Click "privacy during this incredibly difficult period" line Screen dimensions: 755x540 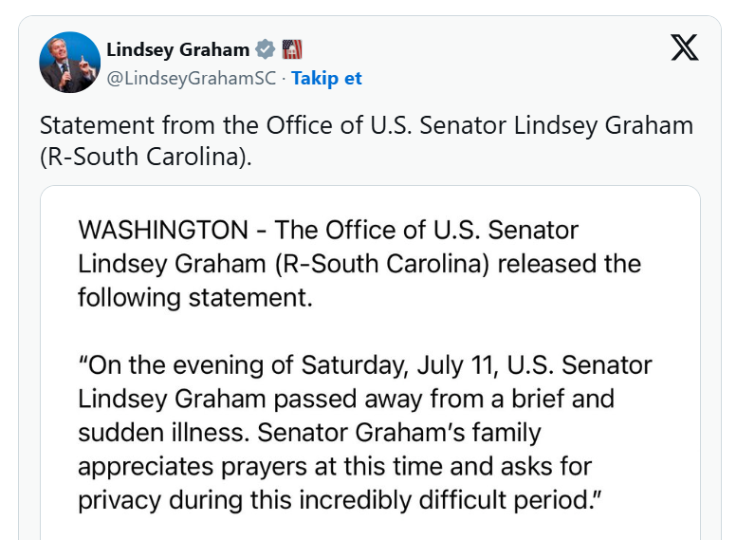click(340, 500)
